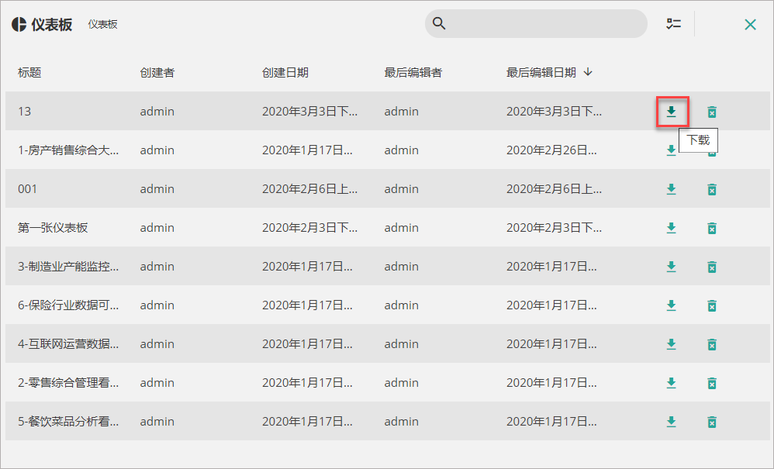Screen dimensions: 774x469
Task: Delete the 5-餐饮菜品分析看板 dashboard
Action: (x=712, y=422)
